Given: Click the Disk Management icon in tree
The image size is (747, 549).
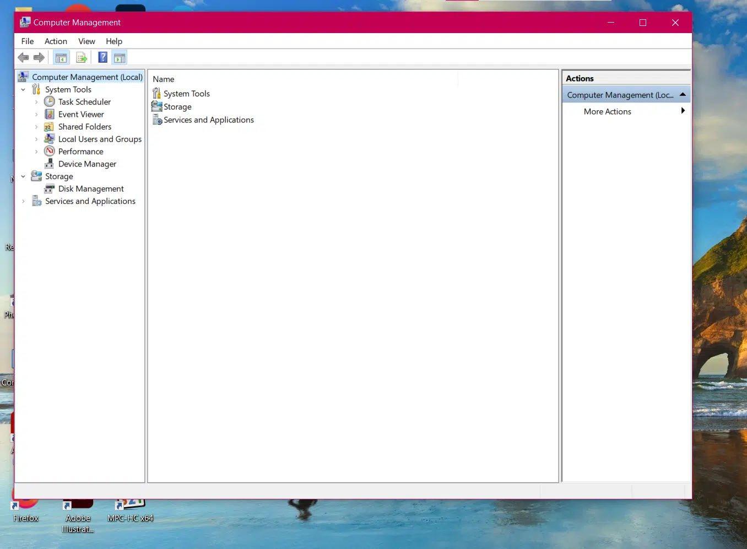Looking at the screenshot, I should point(50,189).
